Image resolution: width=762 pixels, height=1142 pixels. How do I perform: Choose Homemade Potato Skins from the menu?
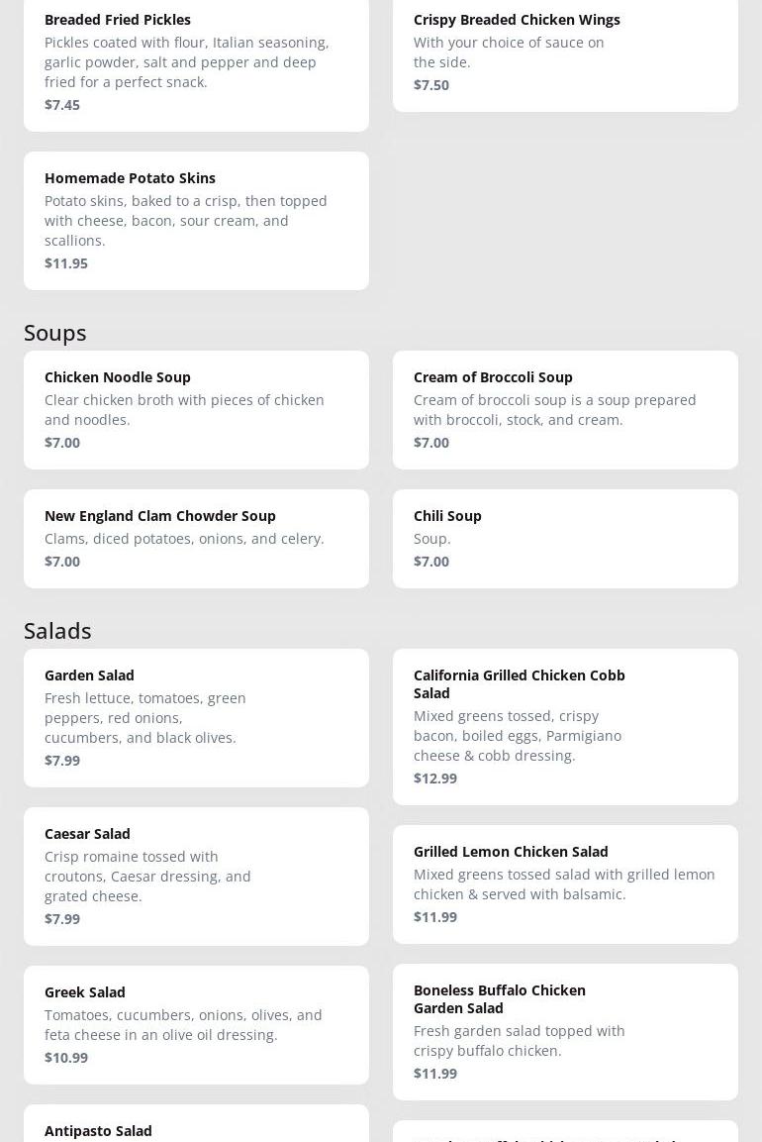[x=196, y=220]
